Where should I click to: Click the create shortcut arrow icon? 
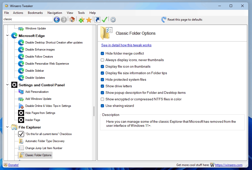97,20
